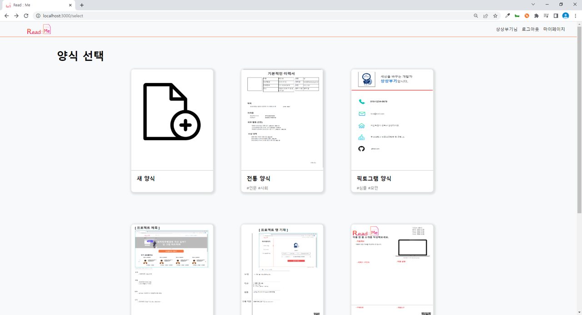582x315 pixels.
Task: Click the 기본적인 이력서 title in the resume preview
Action: coord(281,74)
